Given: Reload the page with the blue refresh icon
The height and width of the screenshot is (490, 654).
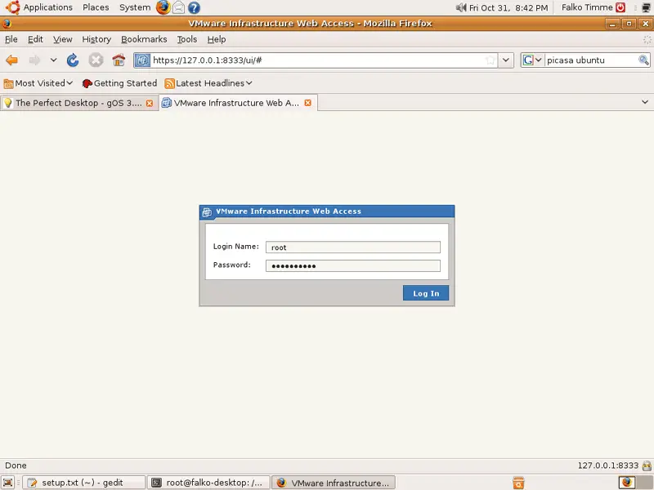Looking at the screenshot, I should pos(73,60).
